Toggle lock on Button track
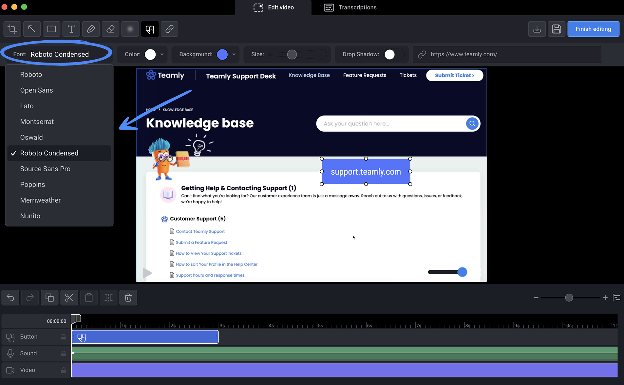Viewport: 624px width, 385px height. (63, 337)
